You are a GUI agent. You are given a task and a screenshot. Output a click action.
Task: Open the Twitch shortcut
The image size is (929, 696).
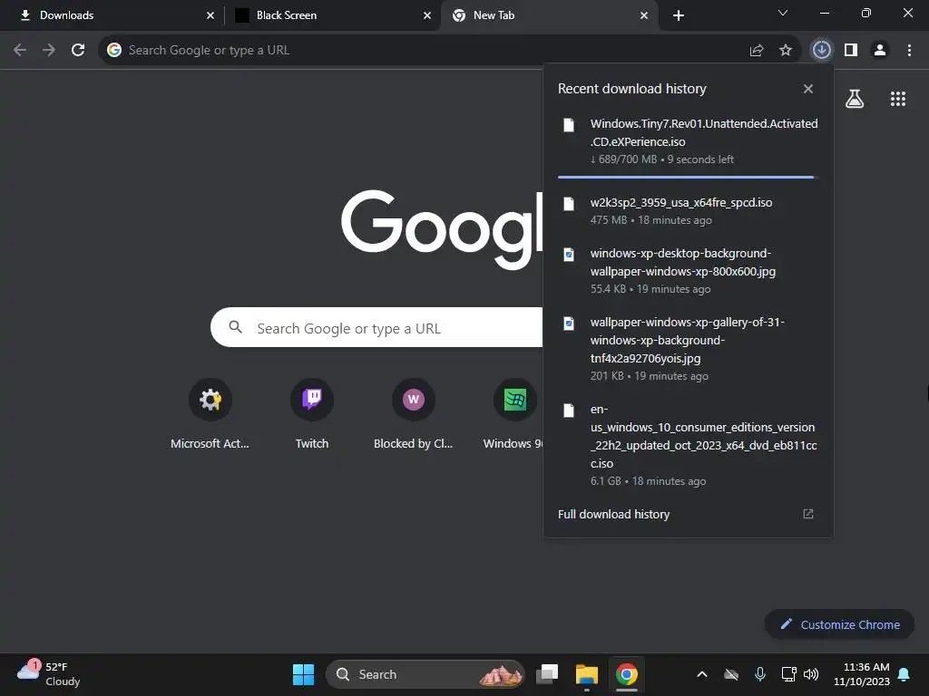pos(312,415)
